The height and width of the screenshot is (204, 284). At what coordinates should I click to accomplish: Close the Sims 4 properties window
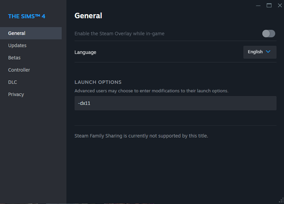(279, 5)
